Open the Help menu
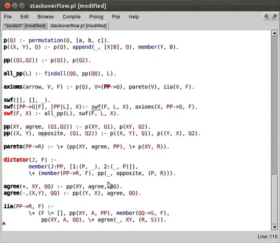The width and height of the screenshot is (280, 243). 134,17
